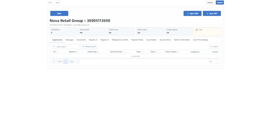Click the Sync CRM button label

tap(194, 13)
